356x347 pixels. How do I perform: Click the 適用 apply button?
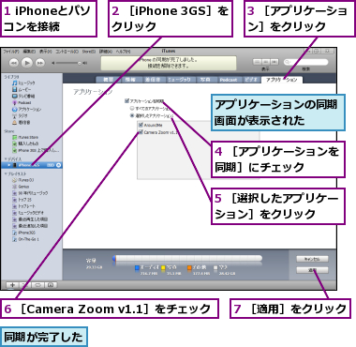pyautogui.click(x=312, y=270)
